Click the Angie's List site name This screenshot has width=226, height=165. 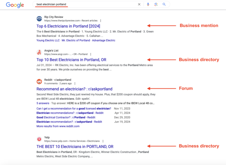[x=51, y=51]
